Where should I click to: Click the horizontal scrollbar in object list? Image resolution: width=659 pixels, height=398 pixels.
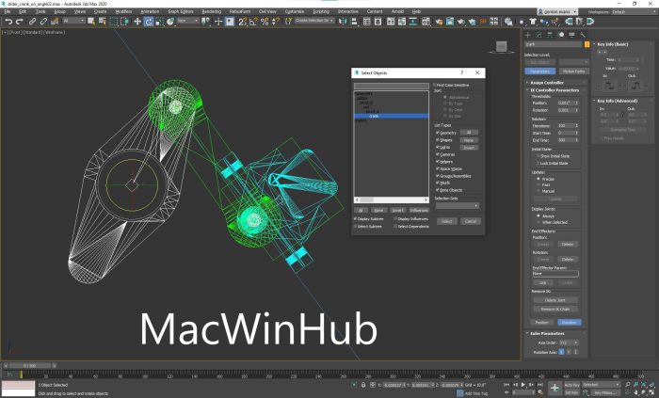392,199
